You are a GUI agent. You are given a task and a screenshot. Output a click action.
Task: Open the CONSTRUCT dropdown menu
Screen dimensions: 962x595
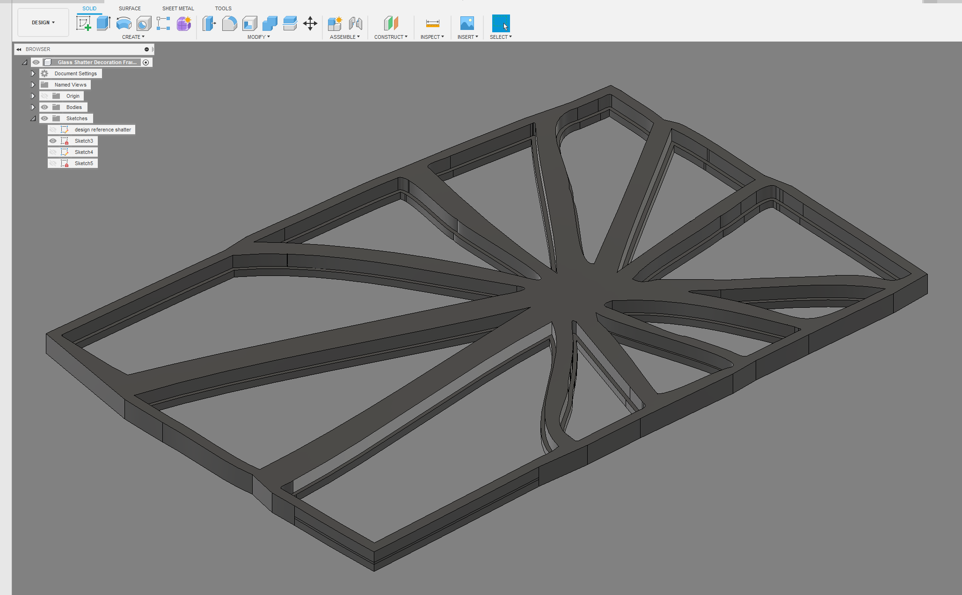click(390, 36)
